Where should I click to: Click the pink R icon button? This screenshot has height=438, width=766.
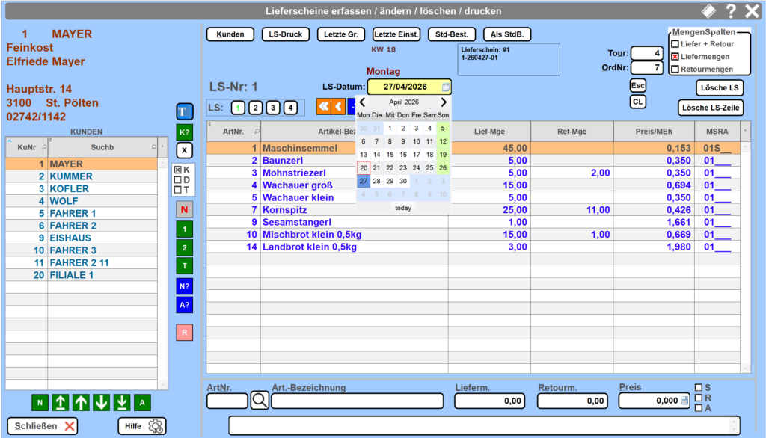click(x=184, y=331)
